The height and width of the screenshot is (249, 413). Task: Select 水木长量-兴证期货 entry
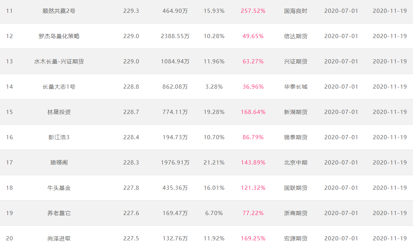pos(59,62)
